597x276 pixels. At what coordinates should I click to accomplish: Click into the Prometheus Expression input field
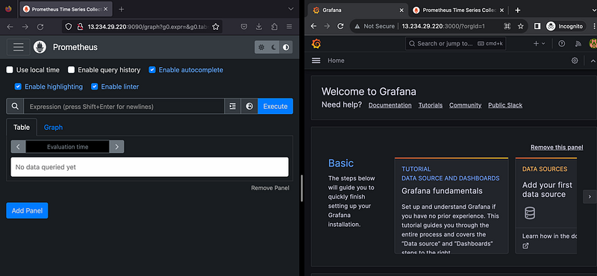124,106
